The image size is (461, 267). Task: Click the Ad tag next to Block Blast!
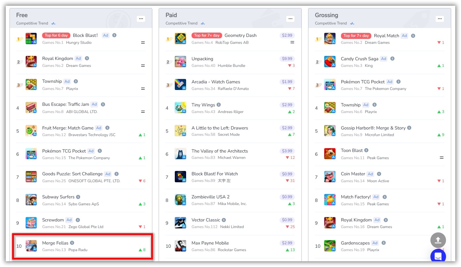pyautogui.click(x=106, y=35)
